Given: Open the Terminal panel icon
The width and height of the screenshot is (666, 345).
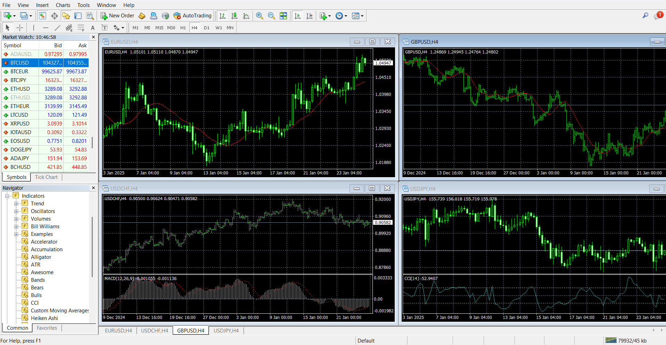Looking at the screenshot, I should click(78, 16).
